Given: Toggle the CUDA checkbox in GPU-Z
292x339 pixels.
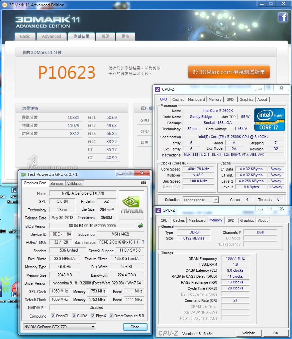Looking at the screenshot, I should [74, 316].
